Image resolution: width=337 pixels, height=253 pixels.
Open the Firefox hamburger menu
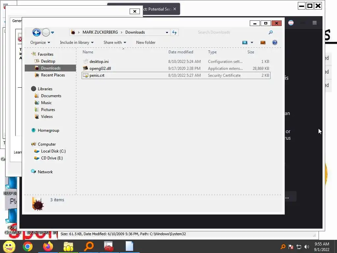pyautogui.click(x=314, y=23)
